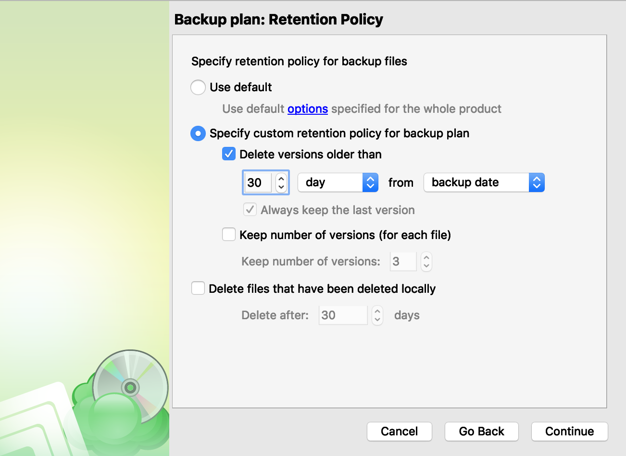Click the blue chevrons on the day selector
626x456 pixels.
point(370,182)
